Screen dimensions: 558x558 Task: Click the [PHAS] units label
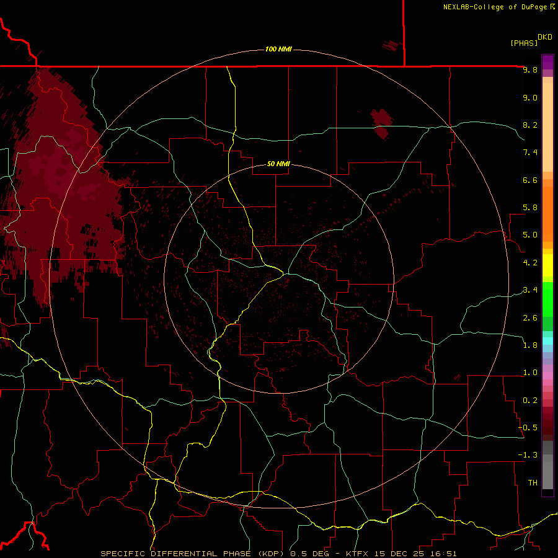point(524,43)
